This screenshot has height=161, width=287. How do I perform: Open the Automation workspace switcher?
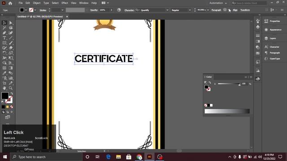218,3
